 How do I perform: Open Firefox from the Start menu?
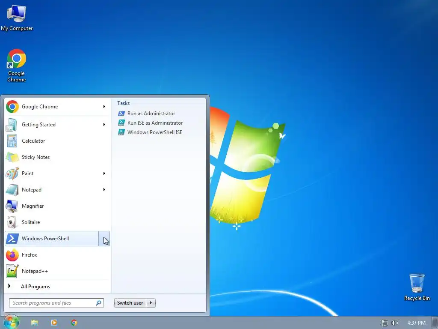point(57,255)
